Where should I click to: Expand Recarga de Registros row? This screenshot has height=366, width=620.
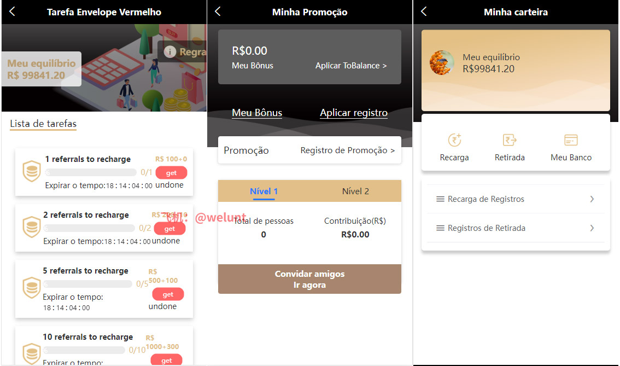coord(516,199)
